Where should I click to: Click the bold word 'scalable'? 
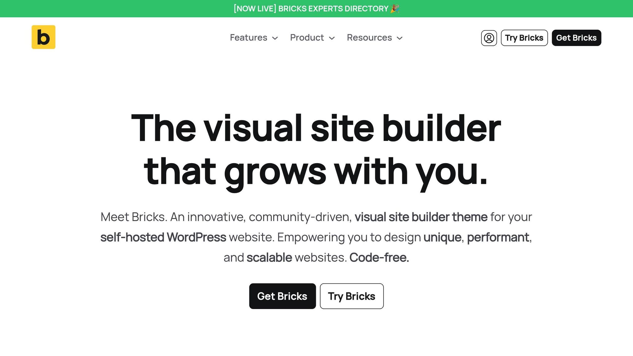(269, 257)
